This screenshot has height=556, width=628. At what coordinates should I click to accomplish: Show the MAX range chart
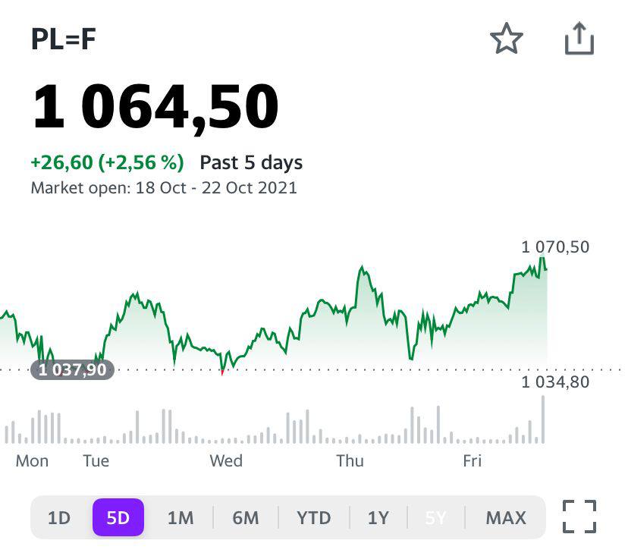pos(506,518)
